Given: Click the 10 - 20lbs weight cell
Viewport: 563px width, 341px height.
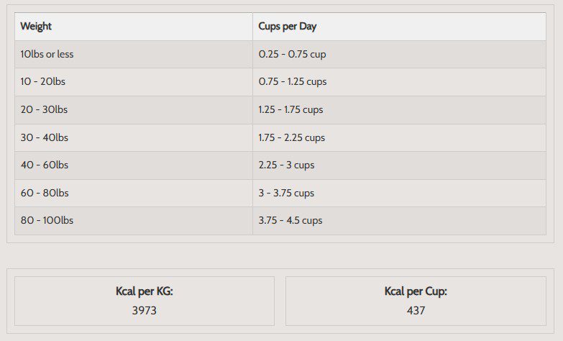Looking at the screenshot, I should coord(42,82).
